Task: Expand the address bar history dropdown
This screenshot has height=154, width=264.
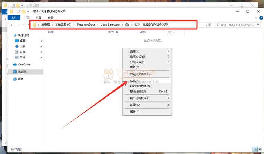Action: click(x=206, y=25)
